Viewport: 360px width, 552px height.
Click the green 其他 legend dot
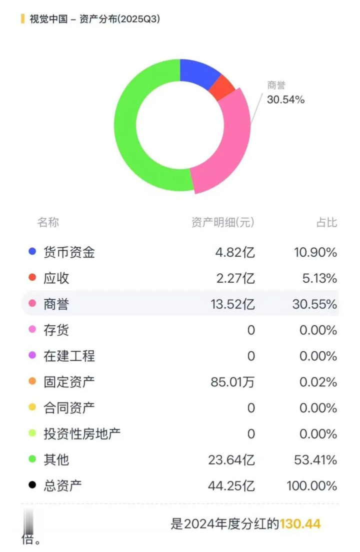point(32,459)
